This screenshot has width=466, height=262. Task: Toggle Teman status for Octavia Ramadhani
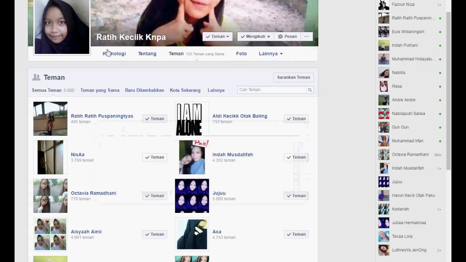tap(154, 196)
